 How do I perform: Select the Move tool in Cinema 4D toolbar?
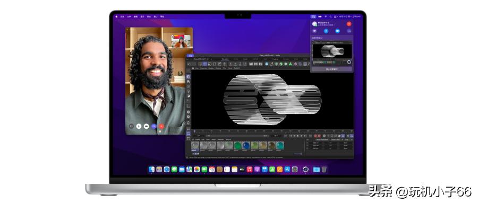pos(205,64)
